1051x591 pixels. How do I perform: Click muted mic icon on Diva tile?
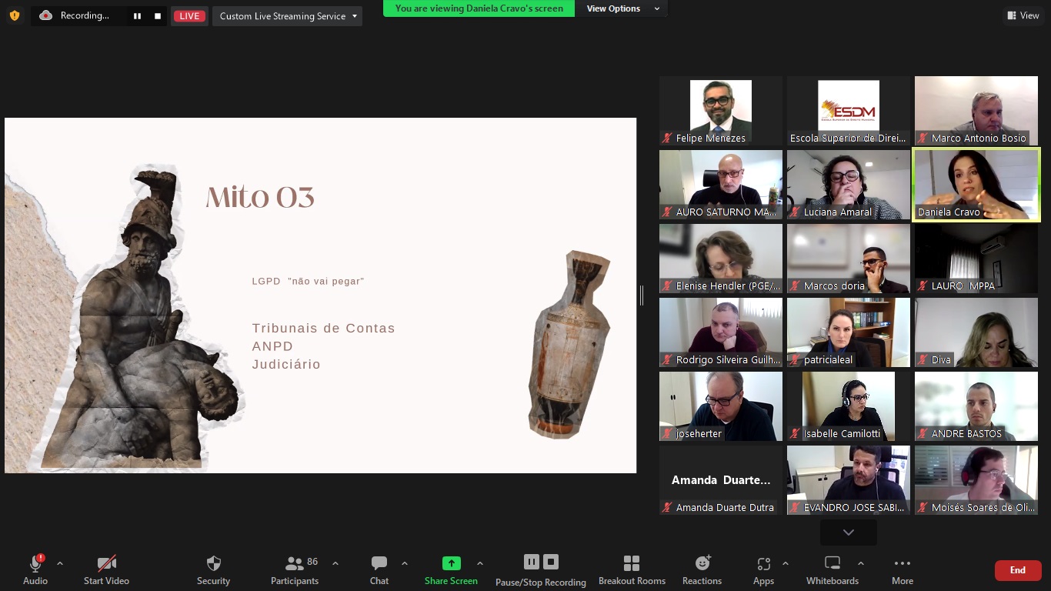coord(923,360)
